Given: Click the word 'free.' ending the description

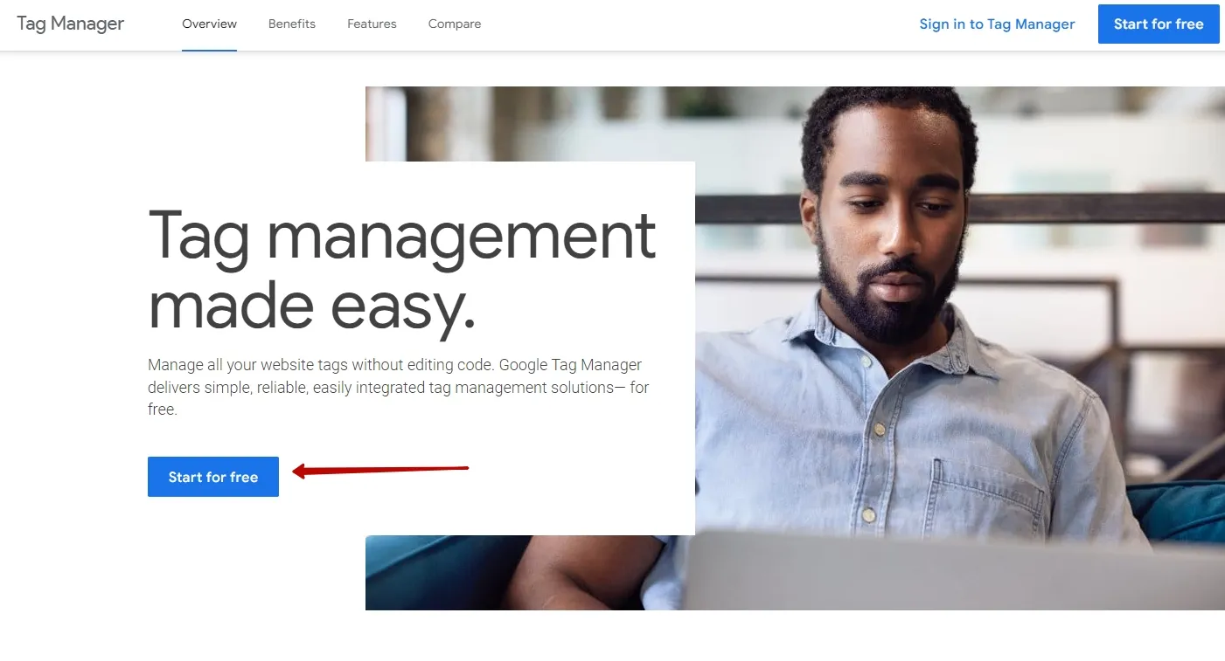Looking at the screenshot, I should pos(163,410).
